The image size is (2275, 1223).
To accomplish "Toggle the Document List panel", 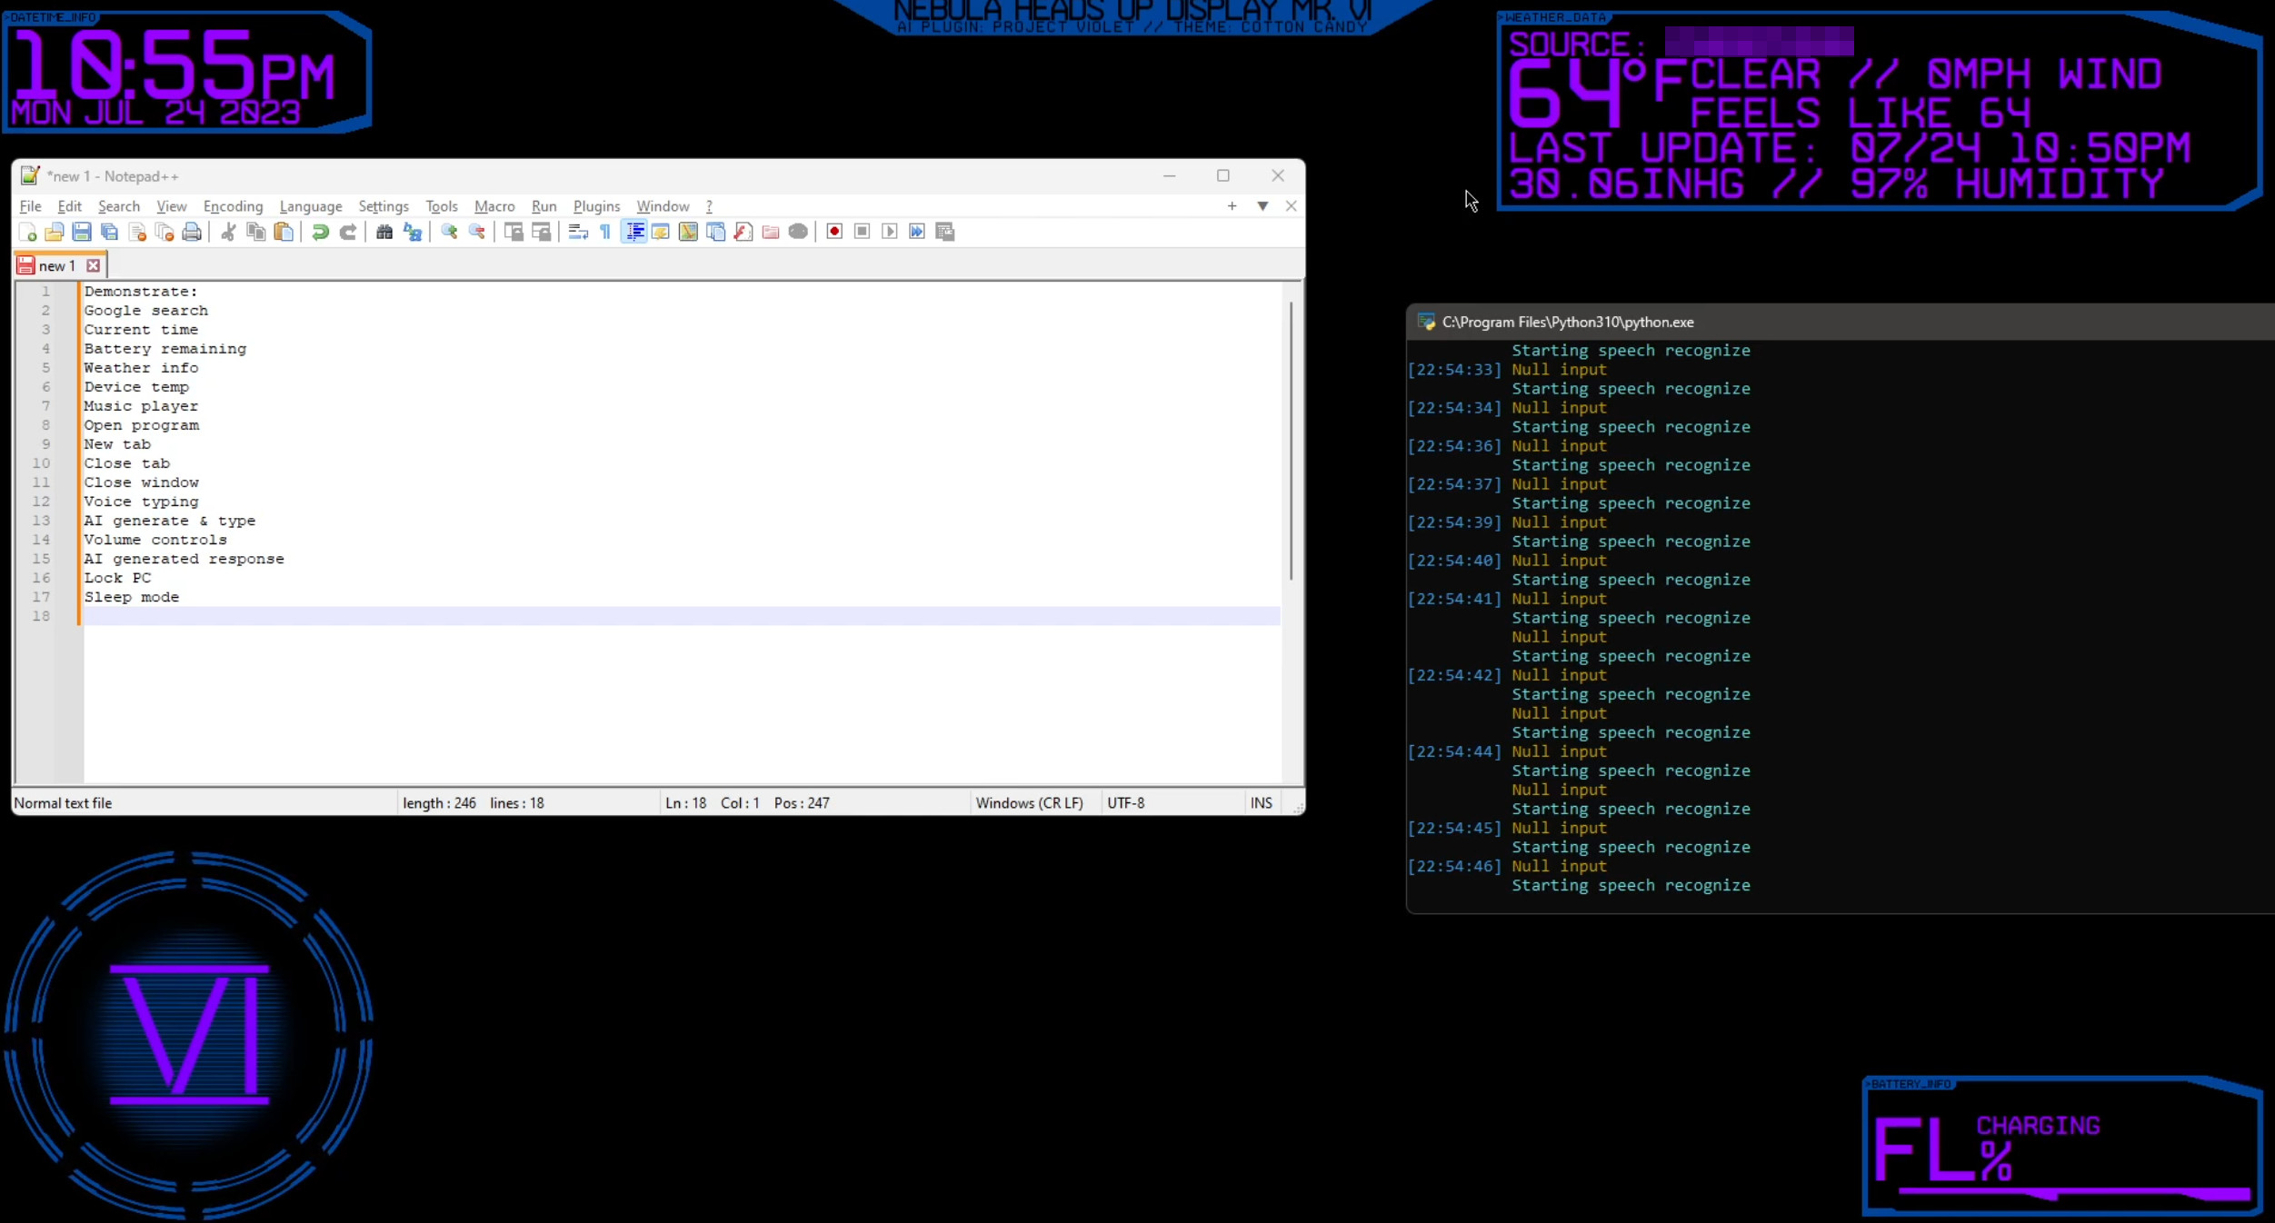I will (715, 232).
